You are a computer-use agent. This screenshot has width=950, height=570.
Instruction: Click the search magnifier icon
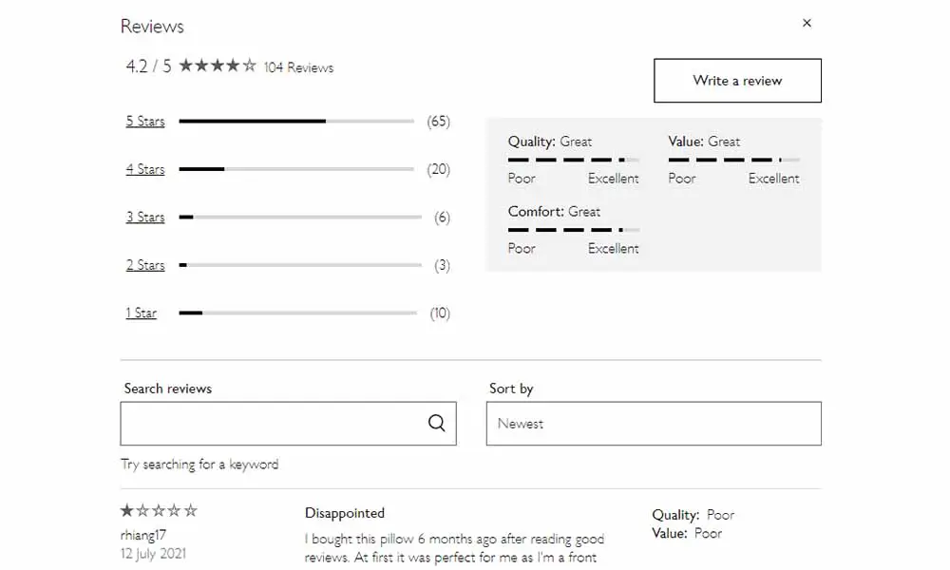pyautogui.click(x=436, y=423)
